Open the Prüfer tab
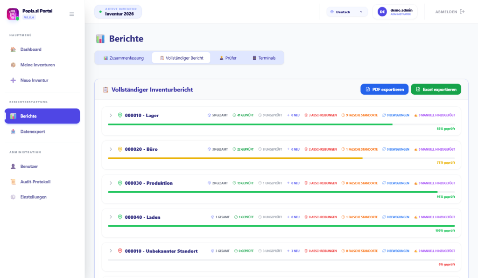Screen dimensions: 478x278 click(227, 58)
